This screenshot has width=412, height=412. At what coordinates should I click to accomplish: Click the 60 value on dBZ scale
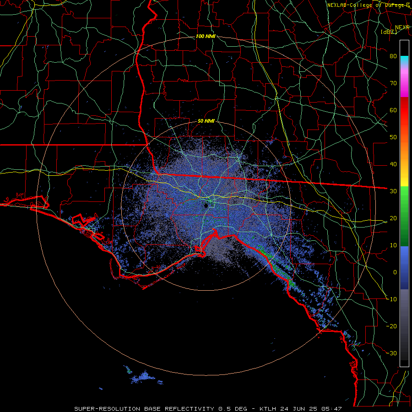coord(393,110)
